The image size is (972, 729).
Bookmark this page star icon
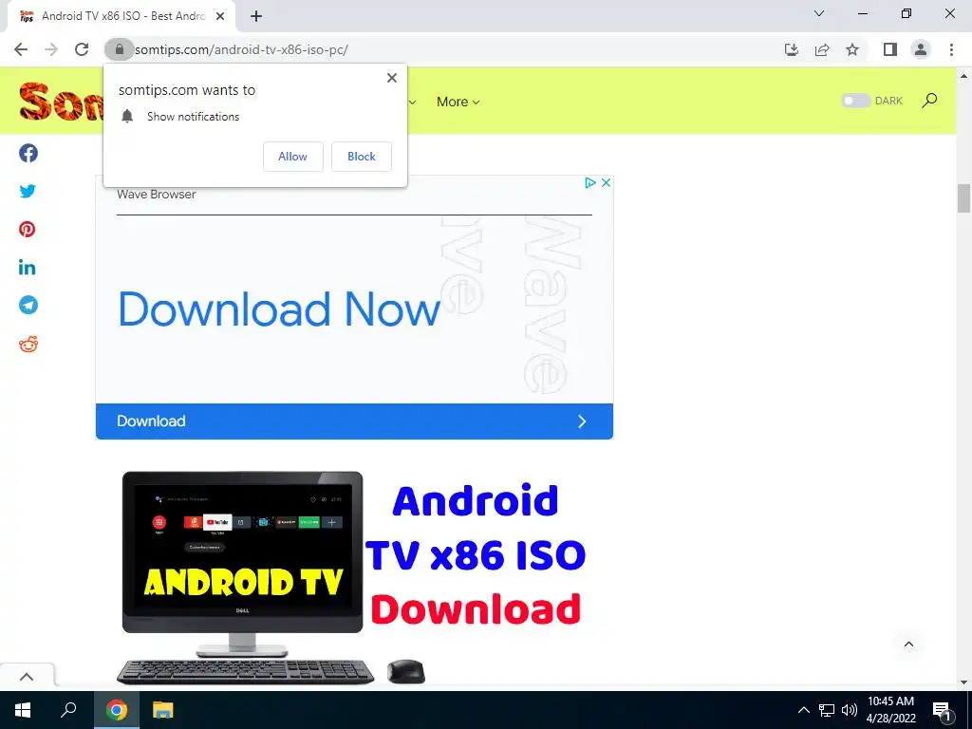coord(852,49)
